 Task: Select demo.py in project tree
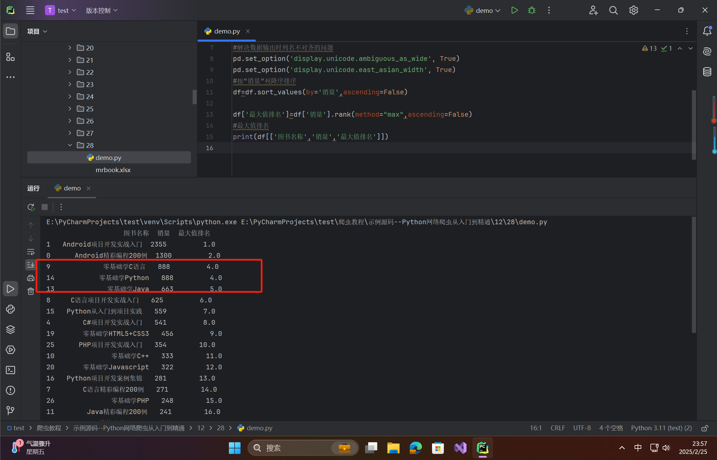tap(109, 158)
